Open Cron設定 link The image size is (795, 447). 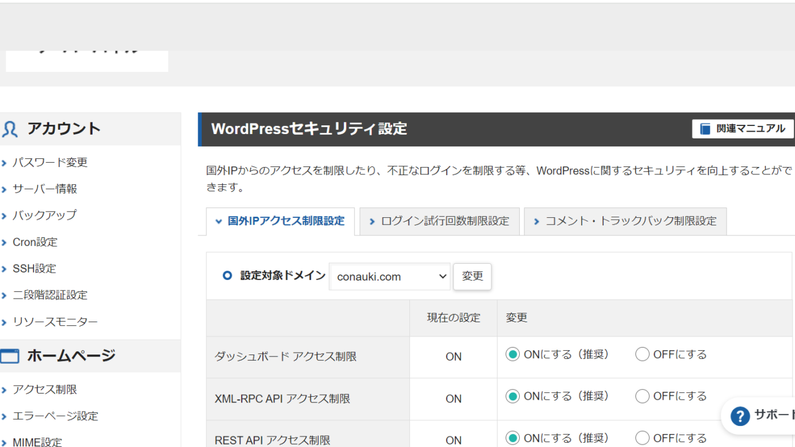point(35,242)
